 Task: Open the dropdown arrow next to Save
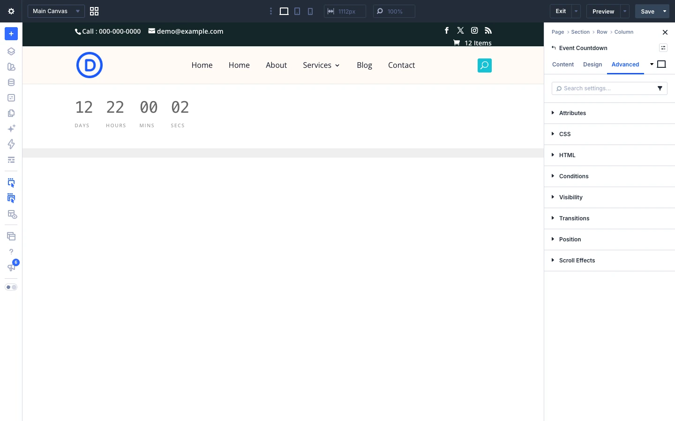665,11
